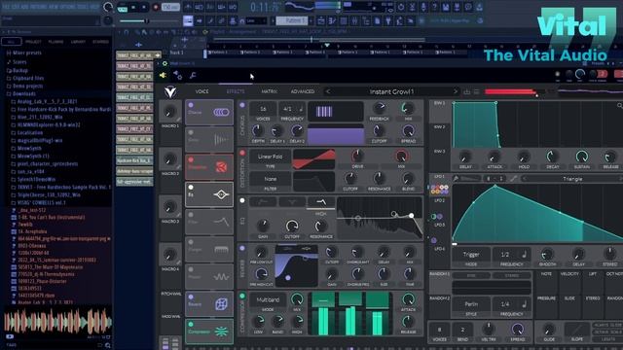
Task: Toggle the Chorus panel power button
Action: tap(242, 106)
